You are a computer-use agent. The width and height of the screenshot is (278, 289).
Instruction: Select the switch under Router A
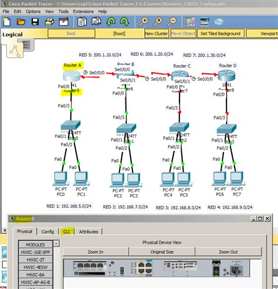pos(70,125)
